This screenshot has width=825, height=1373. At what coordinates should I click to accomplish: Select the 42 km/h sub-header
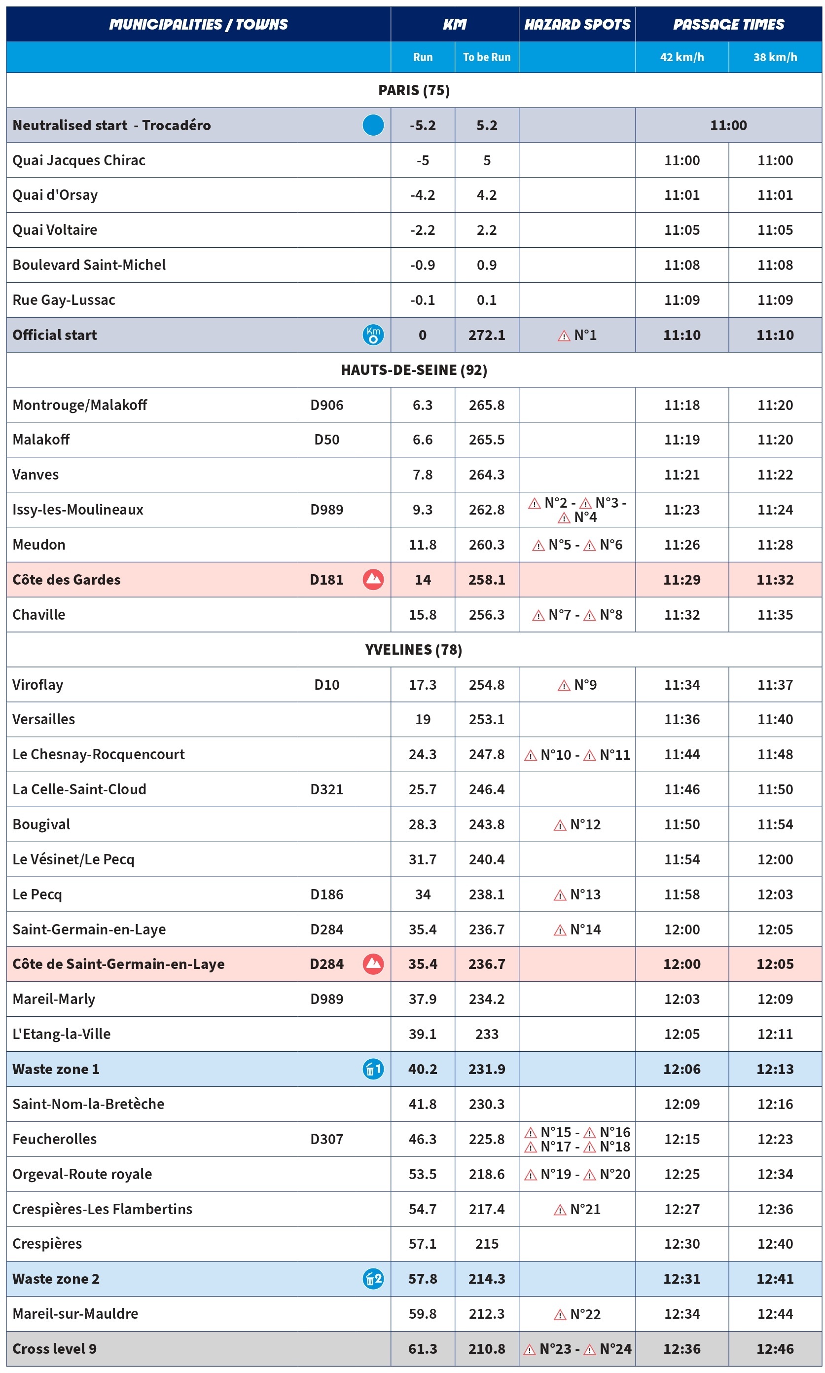[682, 57]
